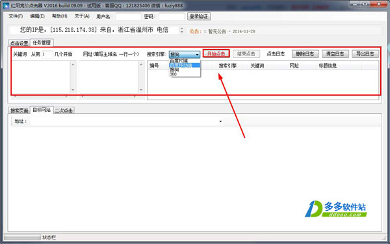The image size is (390, 244).
Task: Open the 关于(A) menu
Action: pos(82,16)
